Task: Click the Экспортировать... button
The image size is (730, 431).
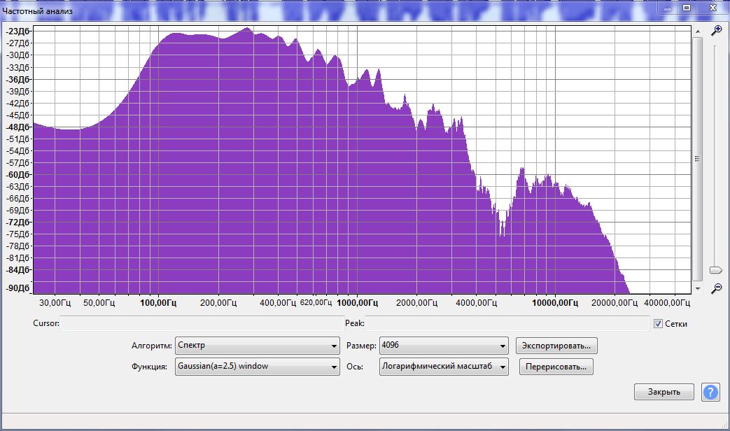Action: click(556, 346)
